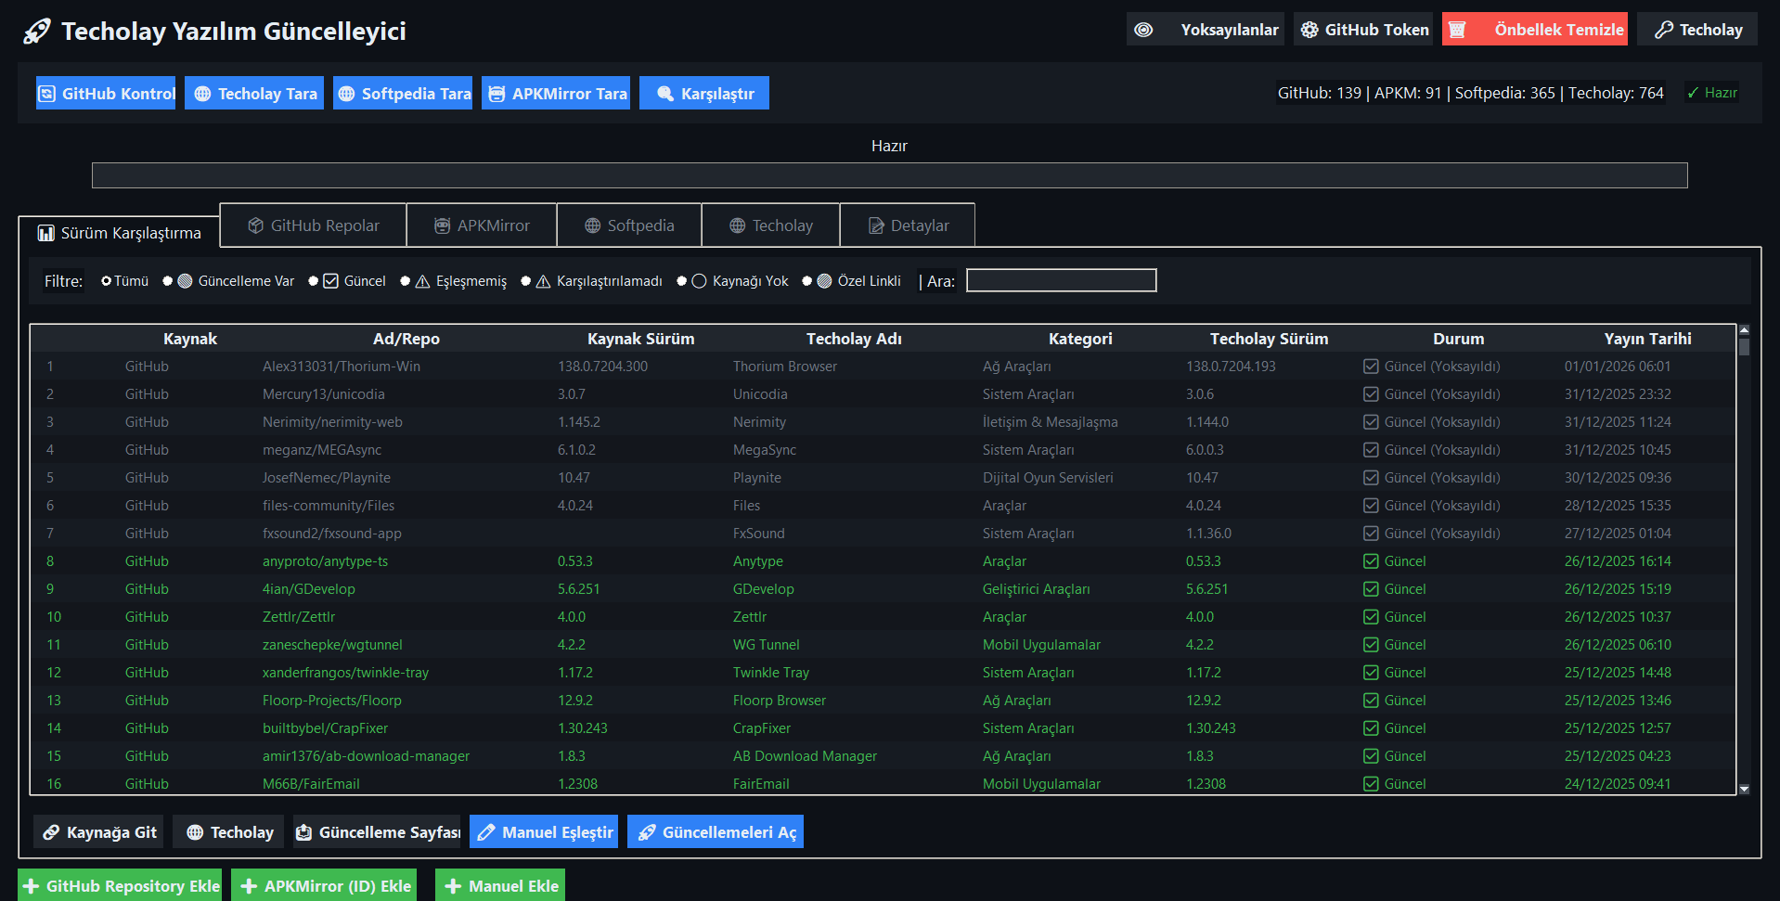Click the WG Tunnel Techolay name cell
This screenshot has height=901, width=1780.
[x=767, y=645]
